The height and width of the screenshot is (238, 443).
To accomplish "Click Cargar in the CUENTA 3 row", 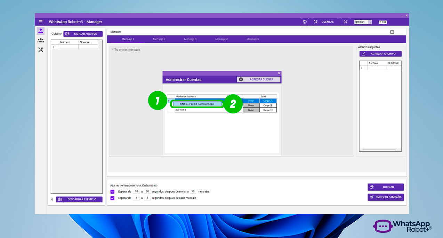I will 268,110.
